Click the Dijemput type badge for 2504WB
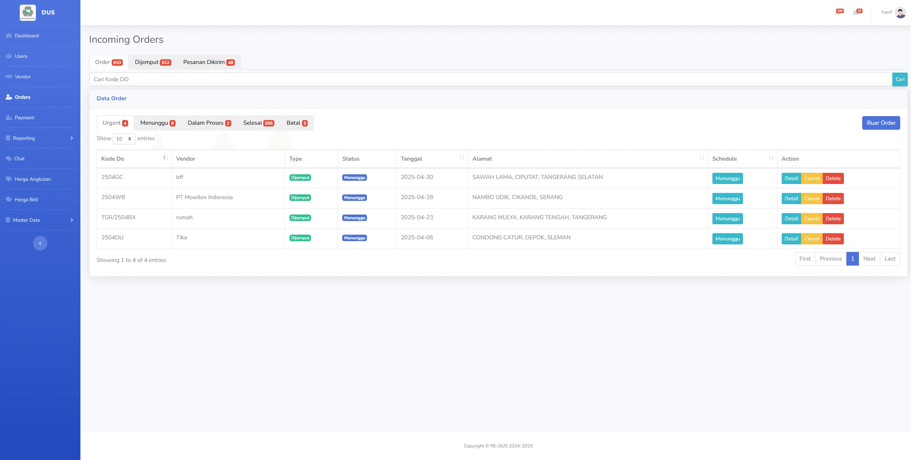The width and height of the screenshot is (911, 460). 300,198
